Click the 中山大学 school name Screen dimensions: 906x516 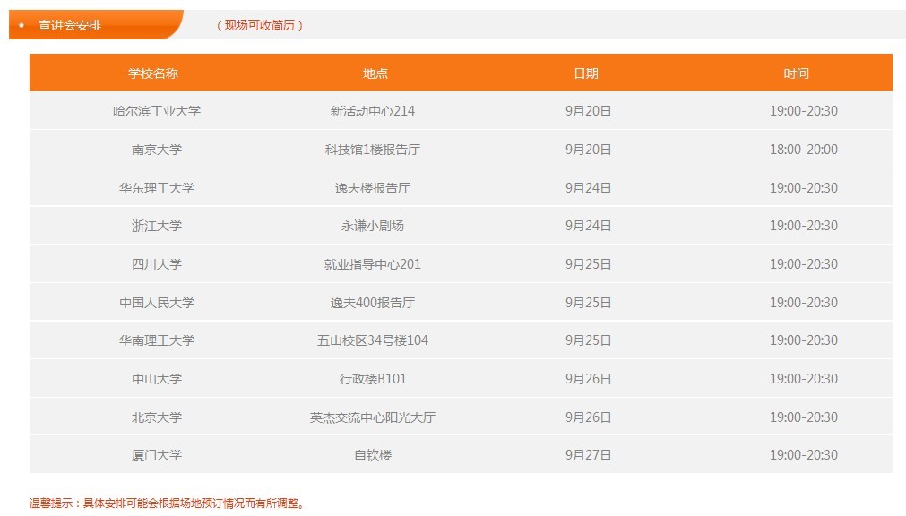[x=157, y=379]
